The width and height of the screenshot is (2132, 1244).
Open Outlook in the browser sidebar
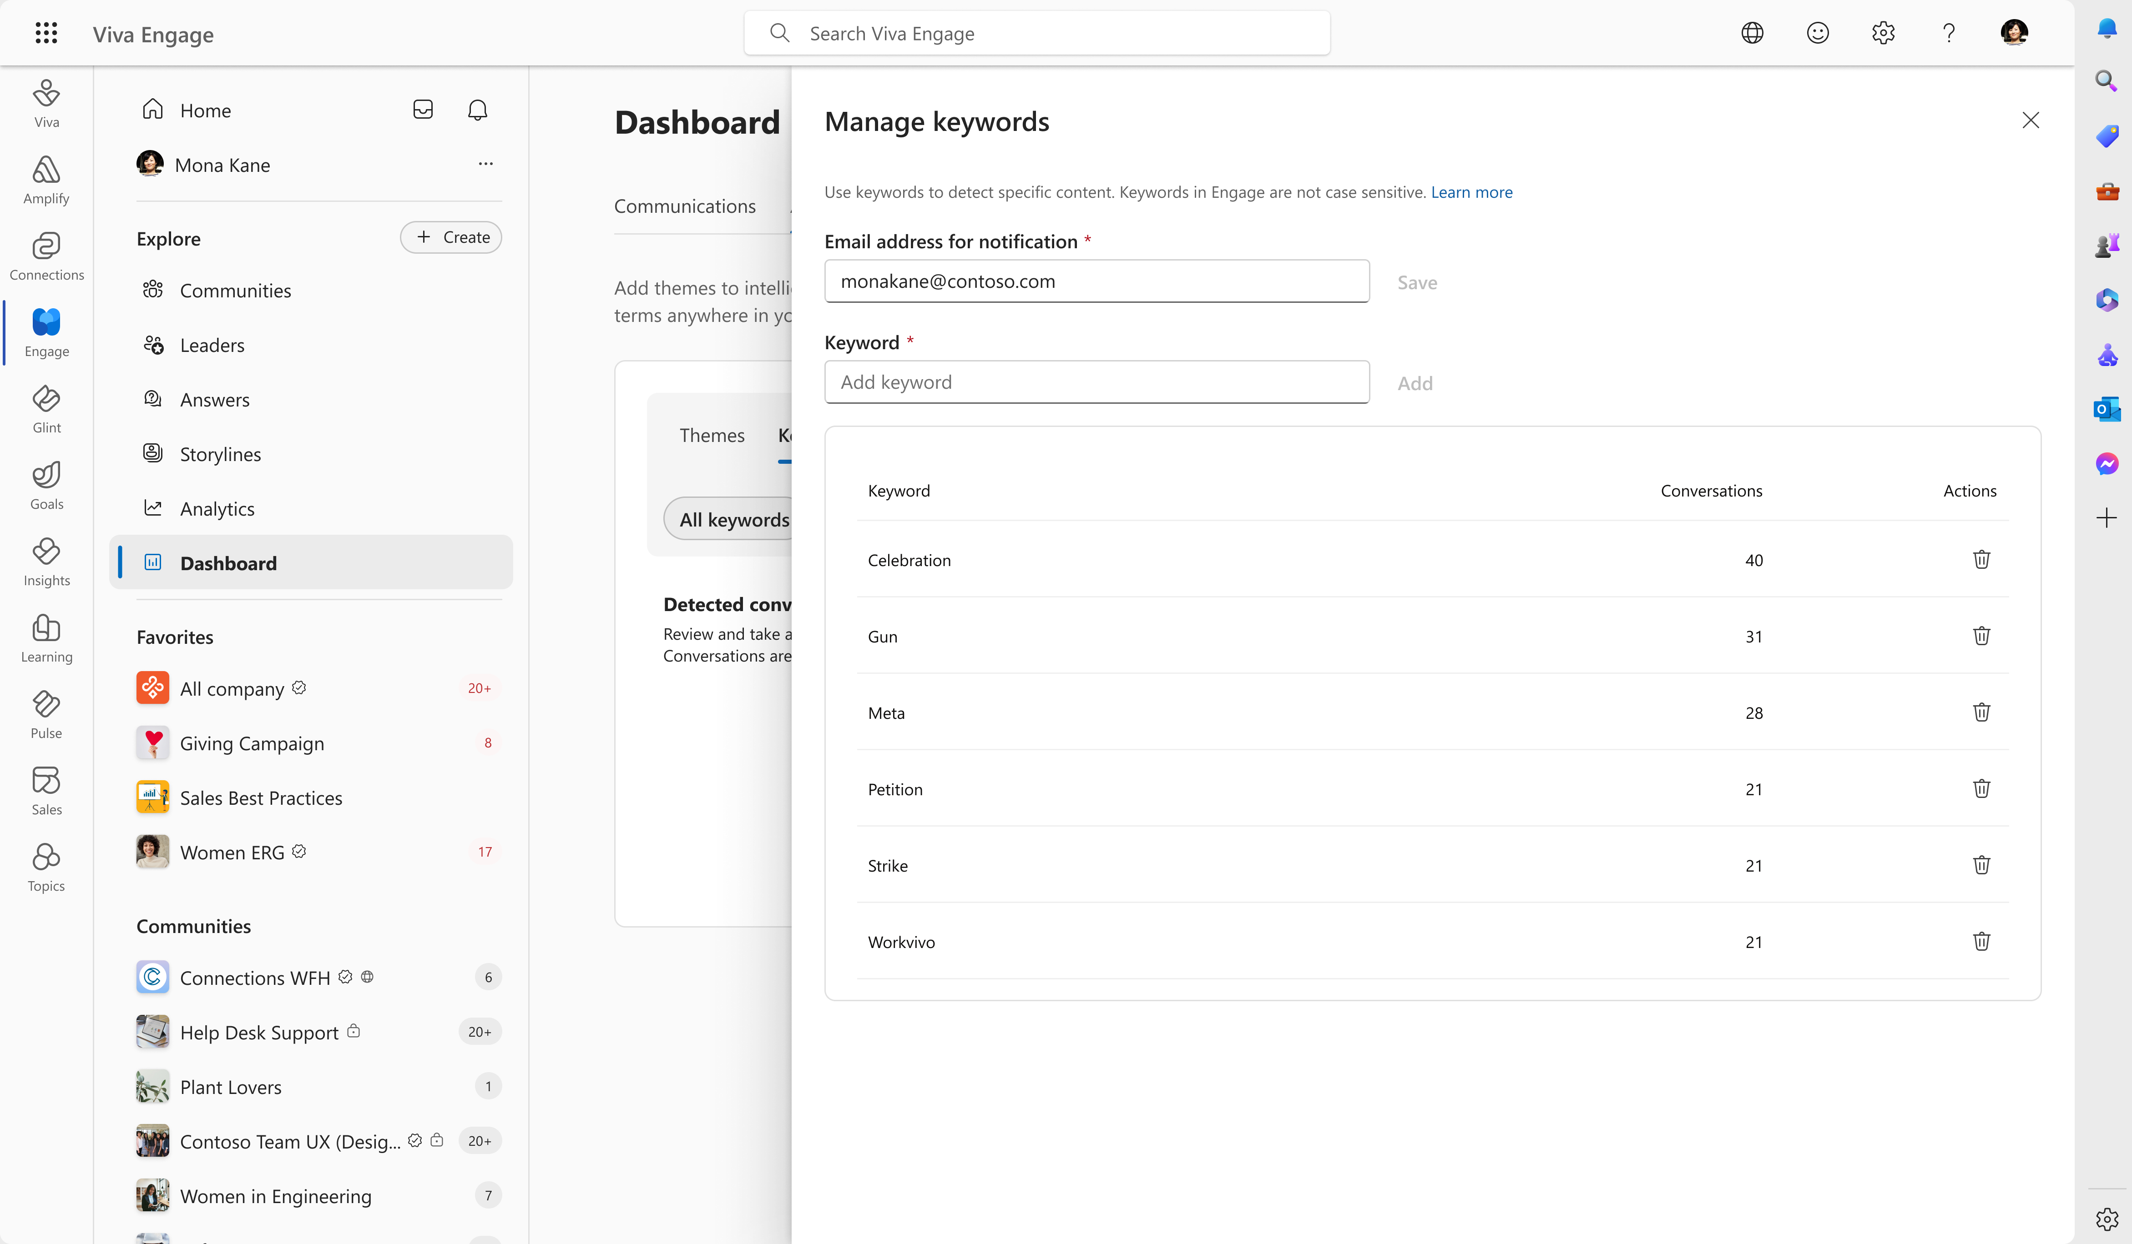(x=2107, y=410)
